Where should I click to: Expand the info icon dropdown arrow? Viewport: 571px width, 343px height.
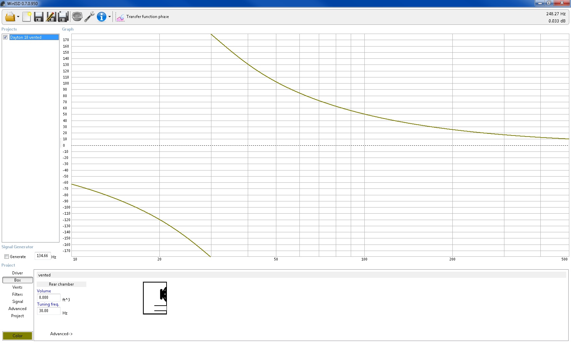(x=109, y=17)
